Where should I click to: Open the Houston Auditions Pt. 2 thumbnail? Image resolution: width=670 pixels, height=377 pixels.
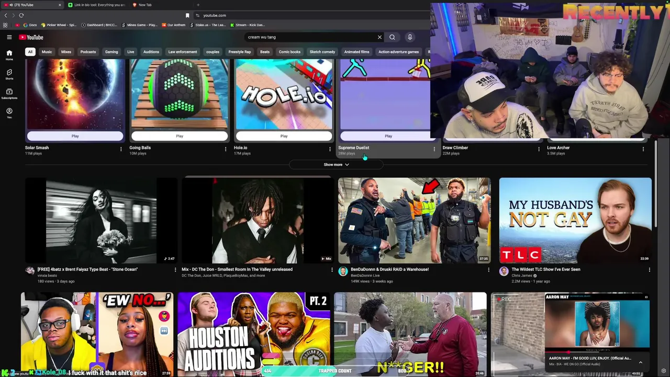[x=254, y=334]
